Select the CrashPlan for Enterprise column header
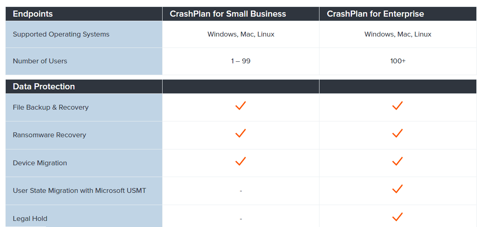This screenshot has width=478, height=227. click(375, 14)
